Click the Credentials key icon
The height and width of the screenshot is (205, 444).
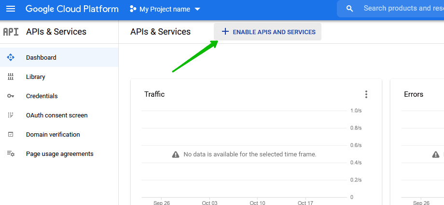[11, 96]
